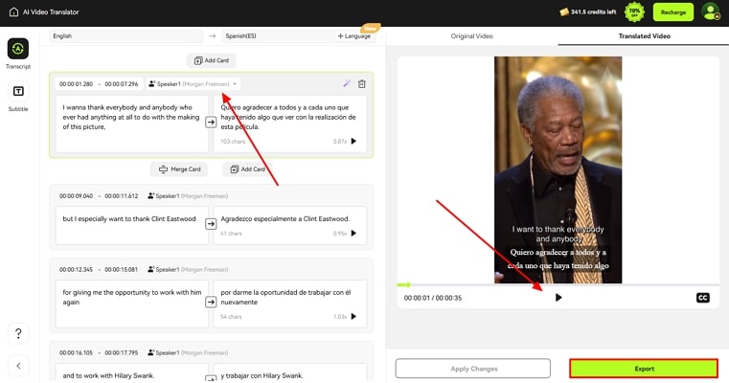Click the 00:00:09.040 timestamp
This screenshot has height=383, width=729.
click(77, 196)
